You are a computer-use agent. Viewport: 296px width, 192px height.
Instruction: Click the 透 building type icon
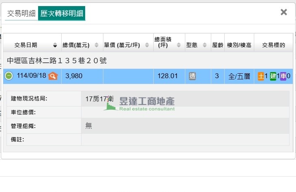click(x=192, y=76)
